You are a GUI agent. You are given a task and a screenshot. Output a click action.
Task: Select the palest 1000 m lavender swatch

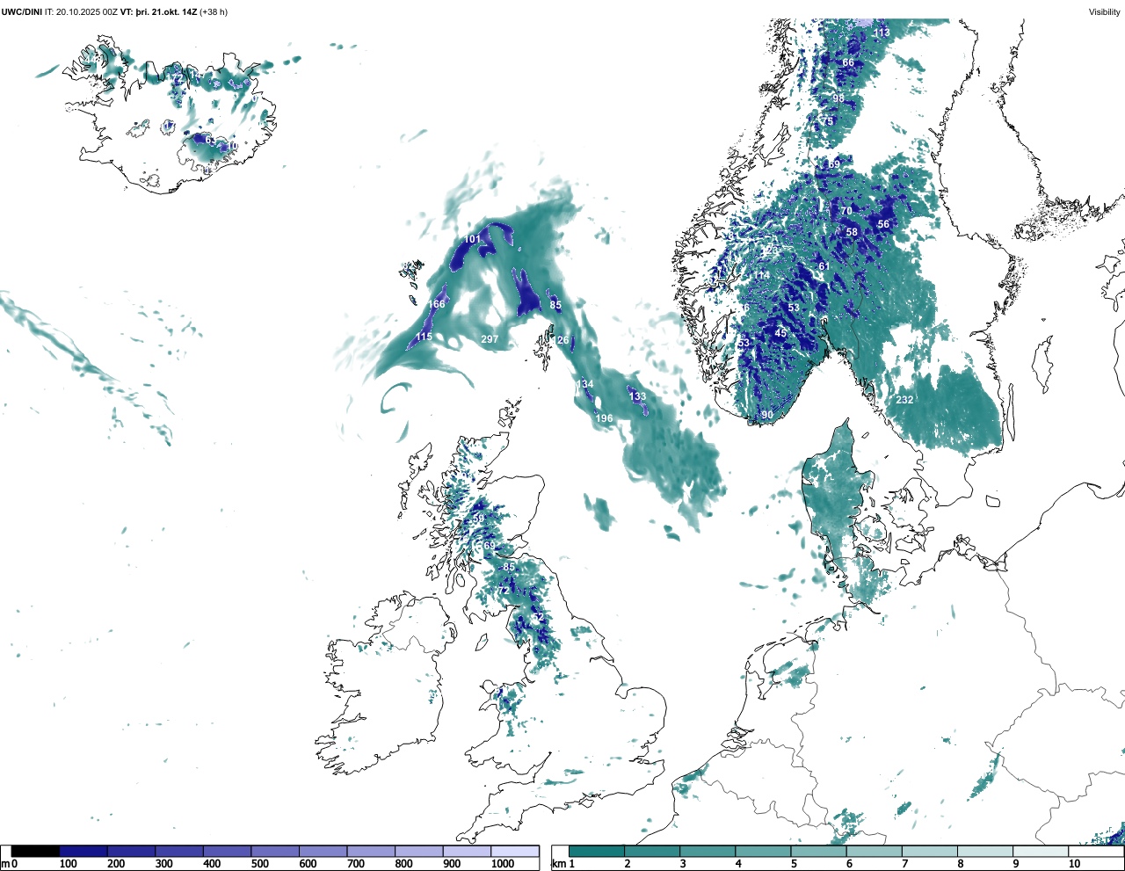(x=514, y=852)
